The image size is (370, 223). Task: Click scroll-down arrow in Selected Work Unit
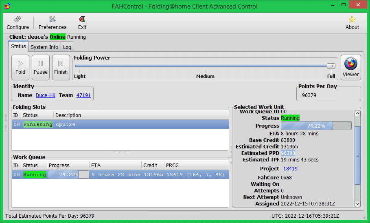[x=357, y=204]
